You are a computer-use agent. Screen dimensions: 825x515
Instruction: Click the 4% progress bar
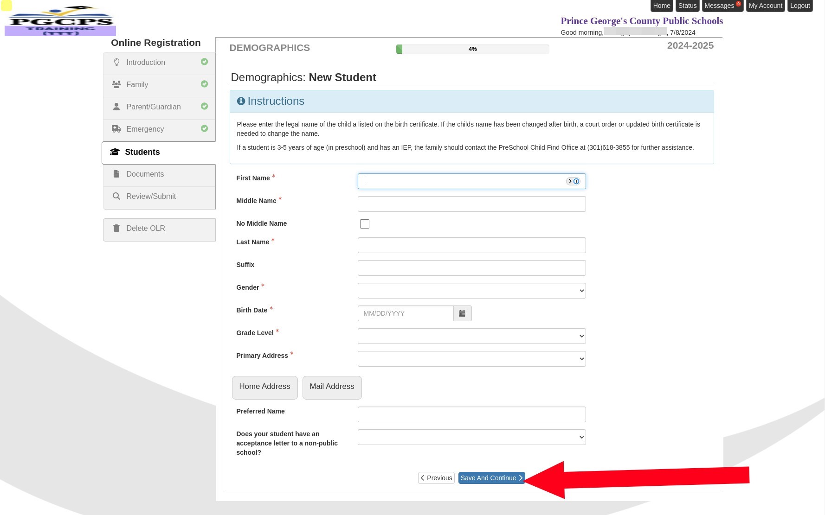click(x=472, y=49)
